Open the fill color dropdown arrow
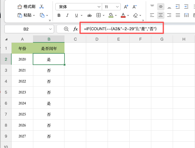The width and height of the screenshot is (195, 148). (x=116, y=15)
